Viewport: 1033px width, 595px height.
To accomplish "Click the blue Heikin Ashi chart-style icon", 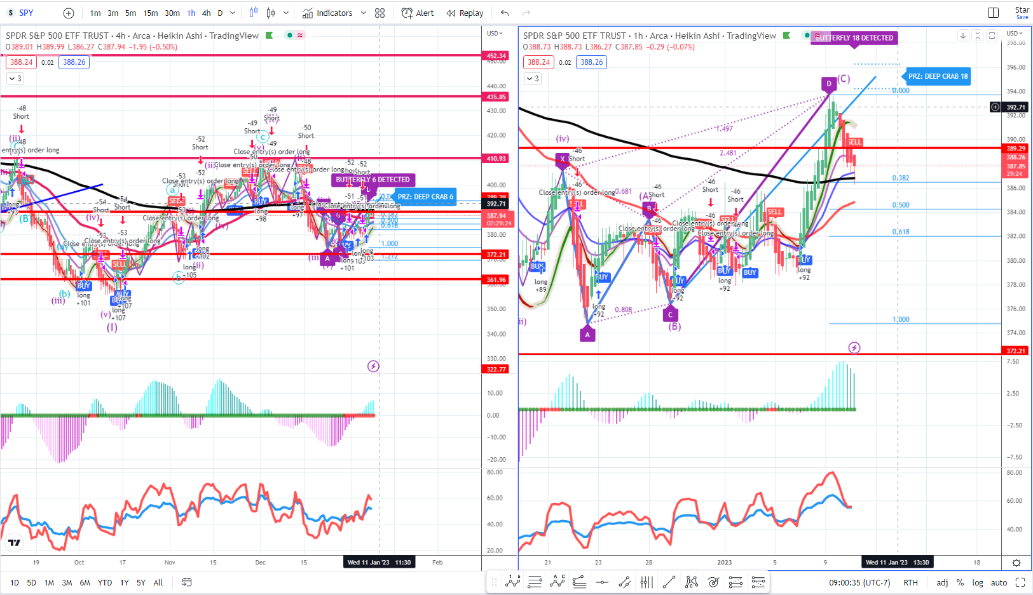I will pyautogui.click(x=254, y=13).
